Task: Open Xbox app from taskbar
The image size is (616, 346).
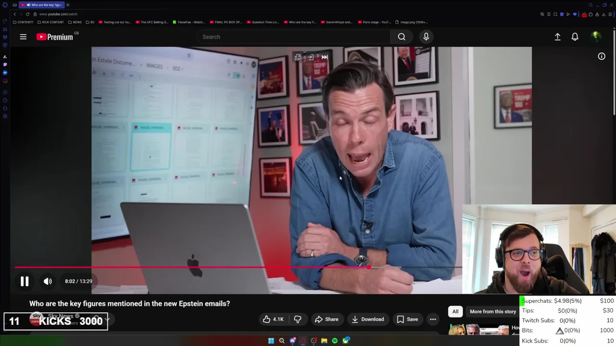Action: (x=346, y=341)
